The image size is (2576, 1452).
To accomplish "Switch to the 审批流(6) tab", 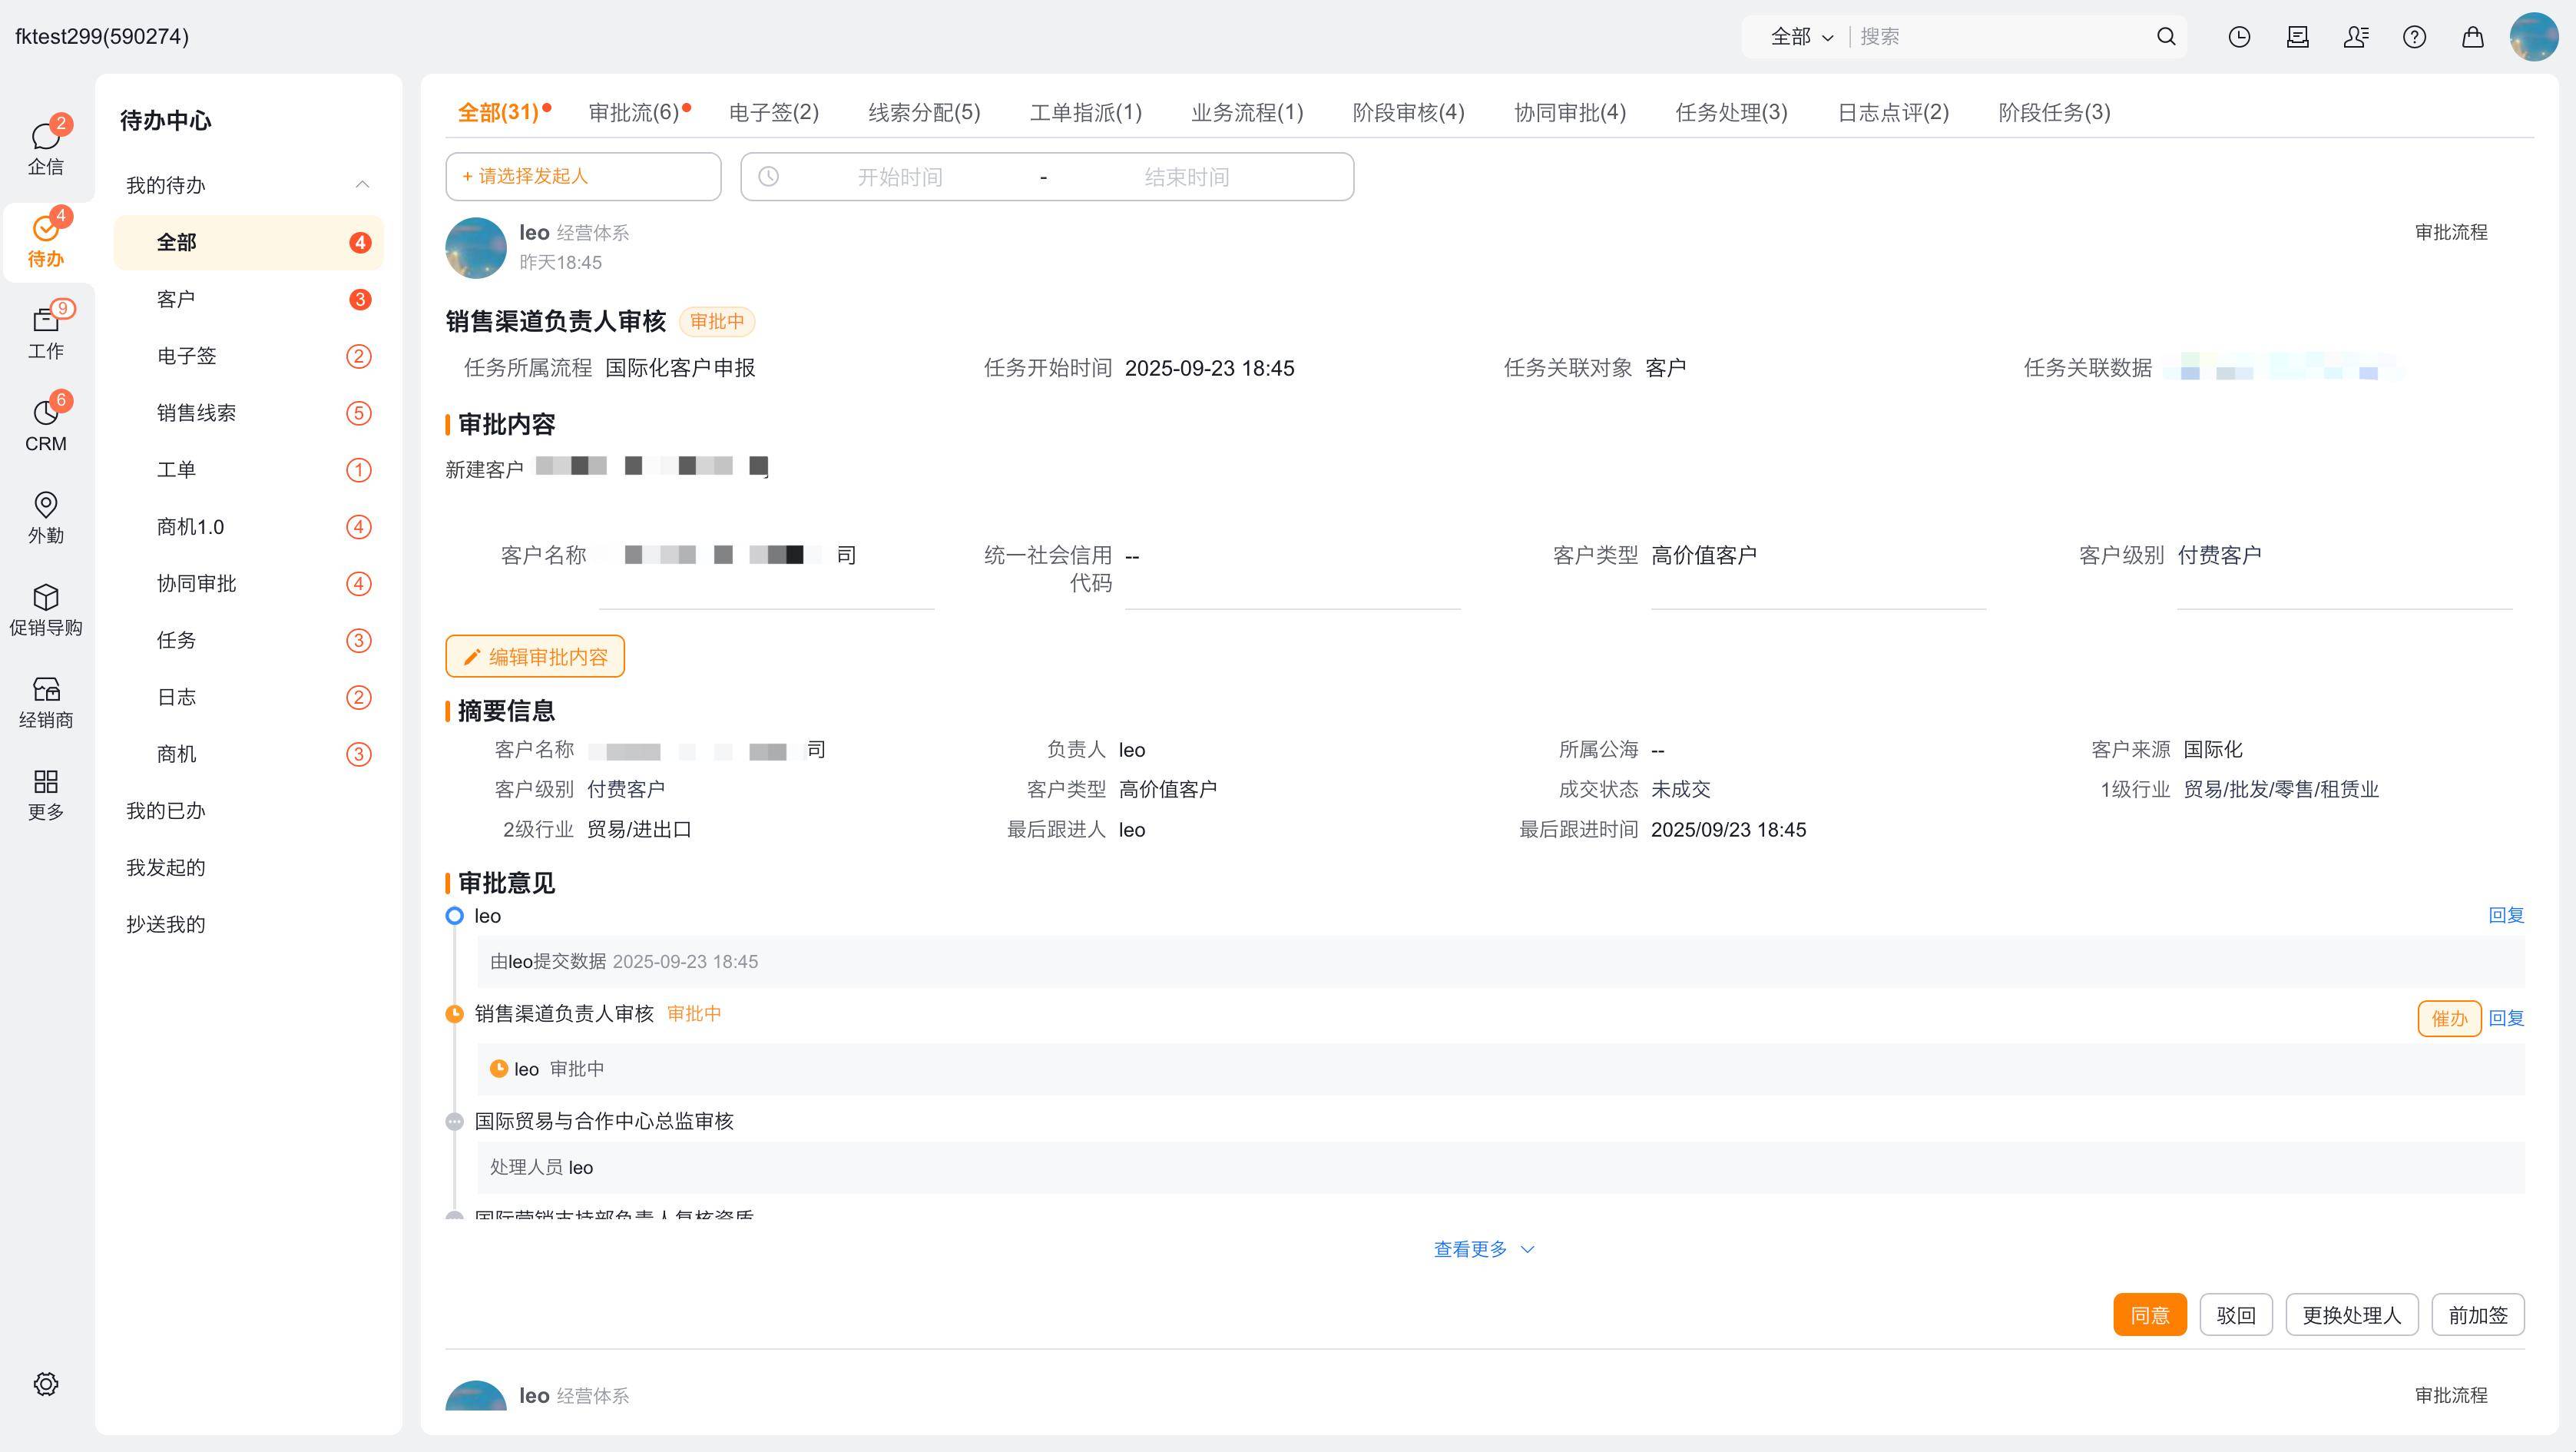I will click(634, 112).
